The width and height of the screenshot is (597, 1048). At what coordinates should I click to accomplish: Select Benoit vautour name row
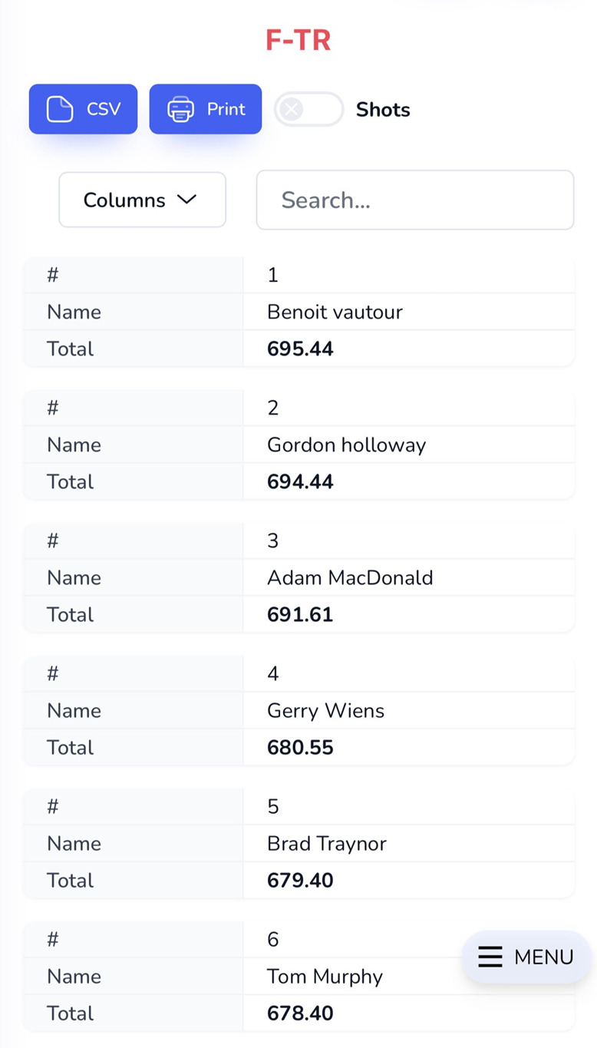(x=299, y=312)
